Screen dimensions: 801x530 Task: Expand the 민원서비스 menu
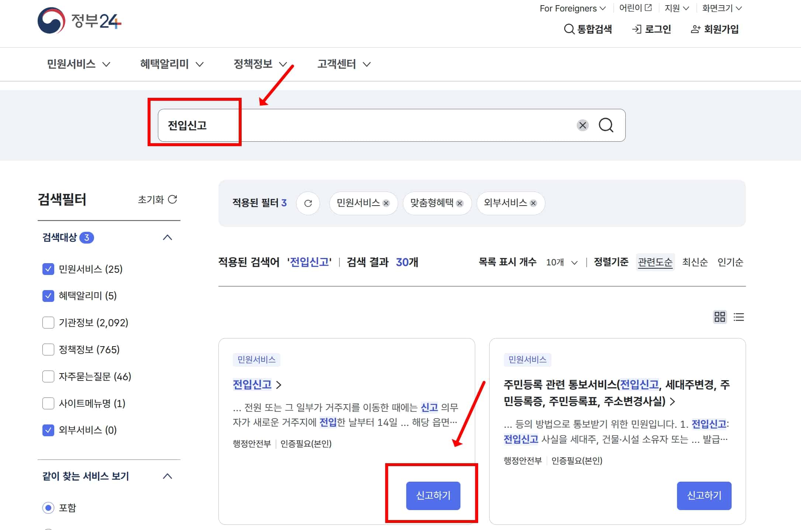[79, 64]
